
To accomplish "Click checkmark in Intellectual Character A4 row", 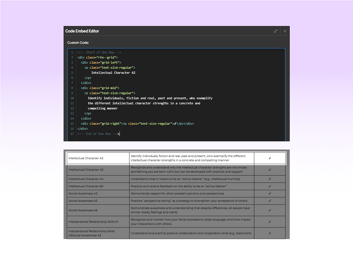I will (270, 179).
